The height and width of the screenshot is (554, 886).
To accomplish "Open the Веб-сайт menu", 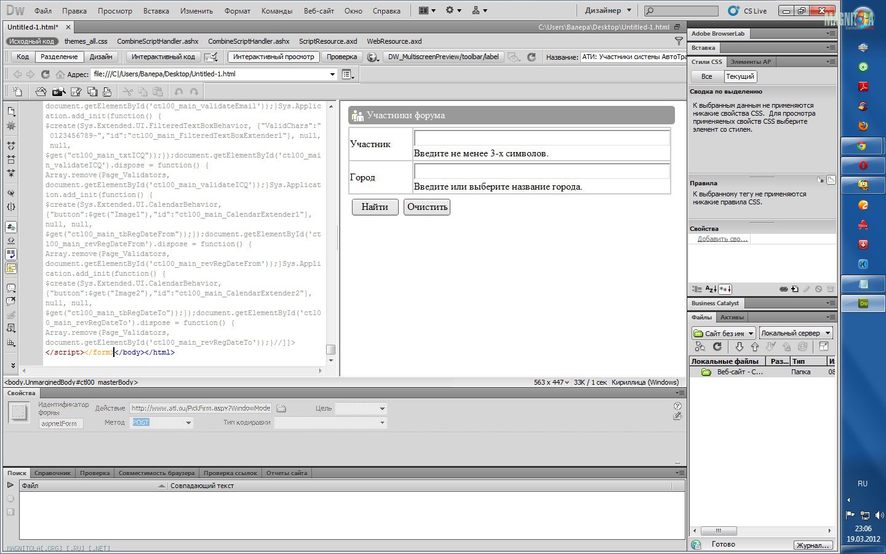I will [319, 10].
